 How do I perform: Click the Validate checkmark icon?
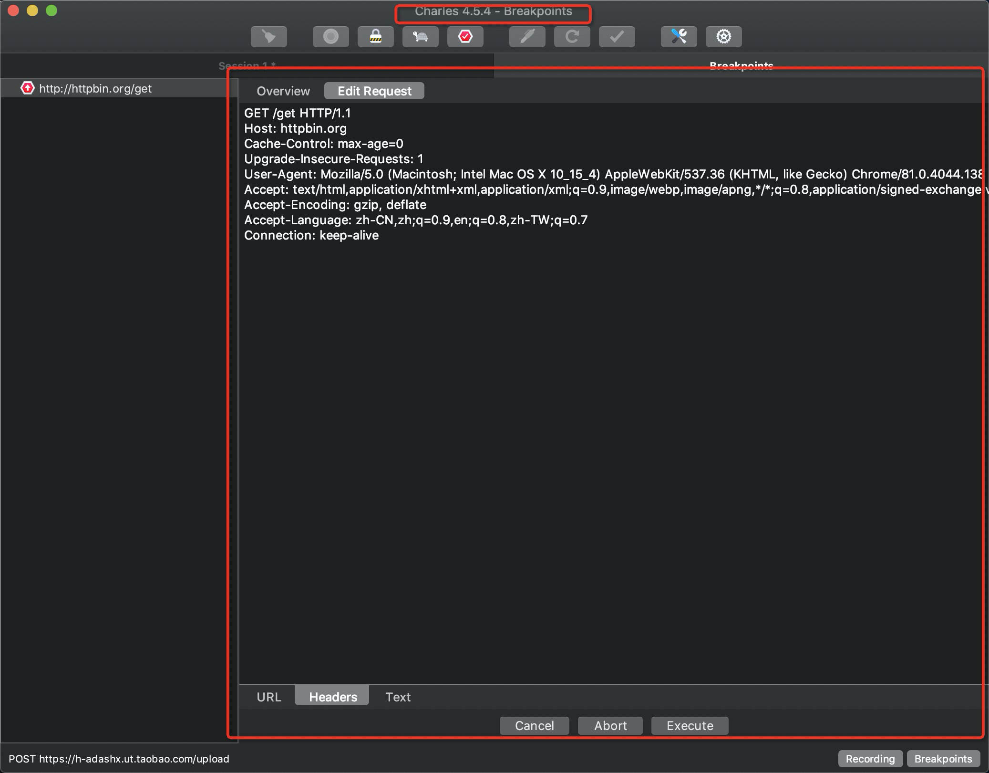coord(617,37)
